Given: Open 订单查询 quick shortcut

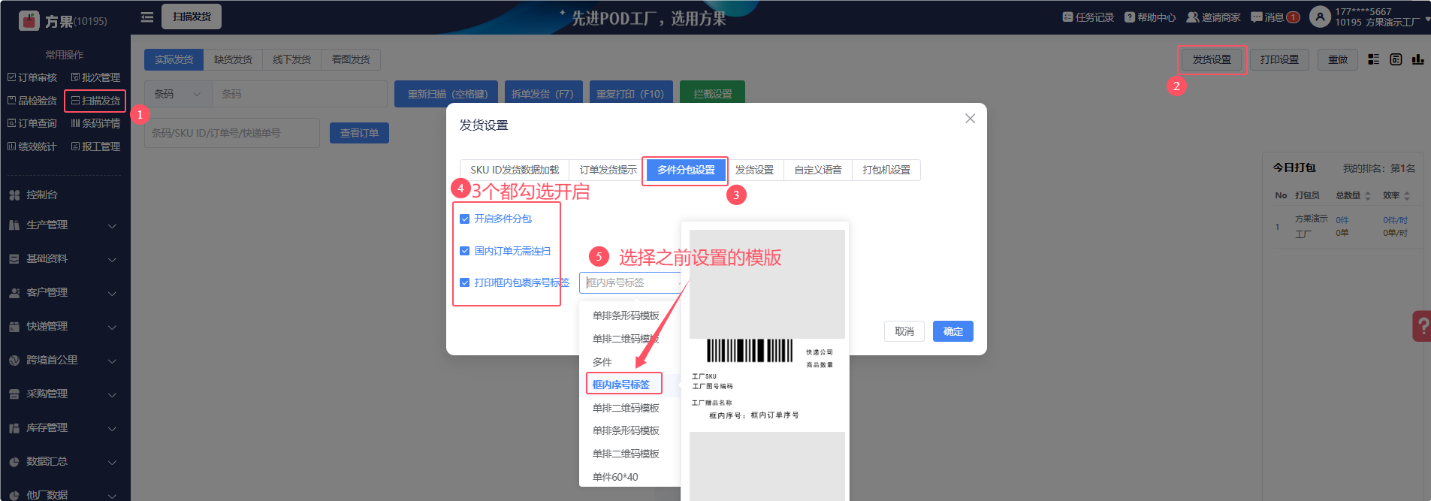Looking at the screenshot, I should pos(32,123).
